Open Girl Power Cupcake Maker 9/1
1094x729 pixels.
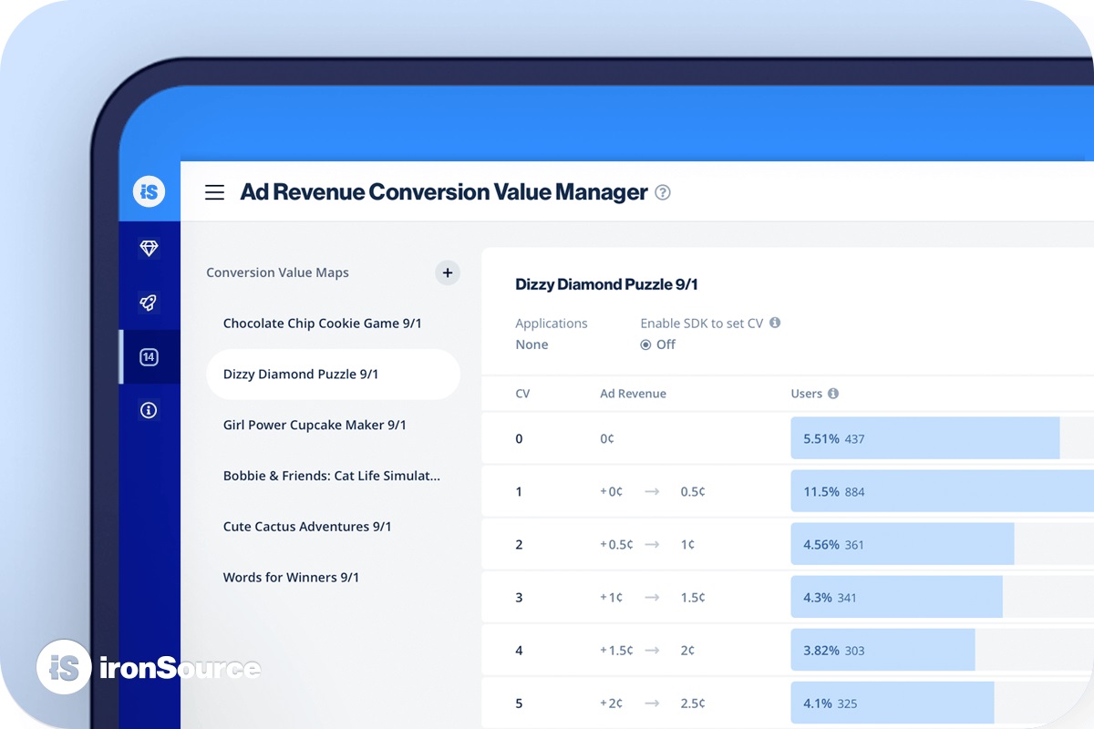tap(315, 426)
